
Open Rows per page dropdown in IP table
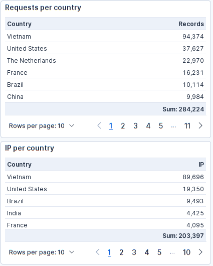42,252
